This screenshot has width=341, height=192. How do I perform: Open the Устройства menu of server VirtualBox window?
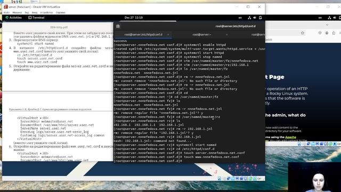46,13
